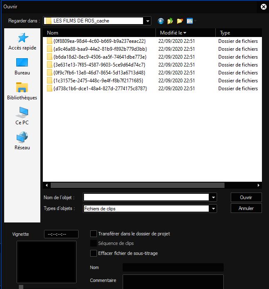Open Accès rapide in sidebar
Screen dimensions: 269x289
tap(22, 42)
